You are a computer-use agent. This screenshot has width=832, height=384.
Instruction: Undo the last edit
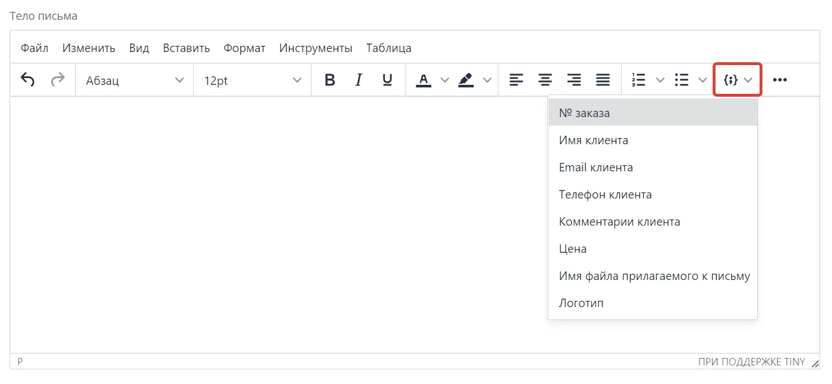pos(28,80)
